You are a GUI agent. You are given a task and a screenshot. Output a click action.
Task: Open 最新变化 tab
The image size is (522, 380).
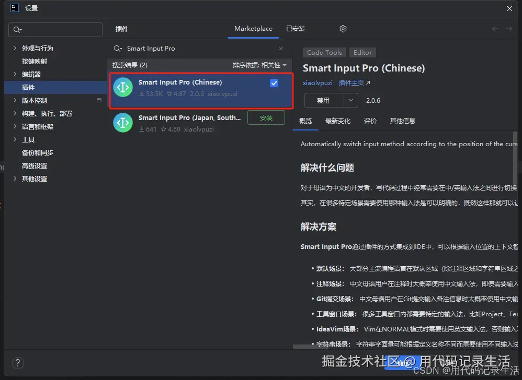pyautogui.click(x=337, y=121)
